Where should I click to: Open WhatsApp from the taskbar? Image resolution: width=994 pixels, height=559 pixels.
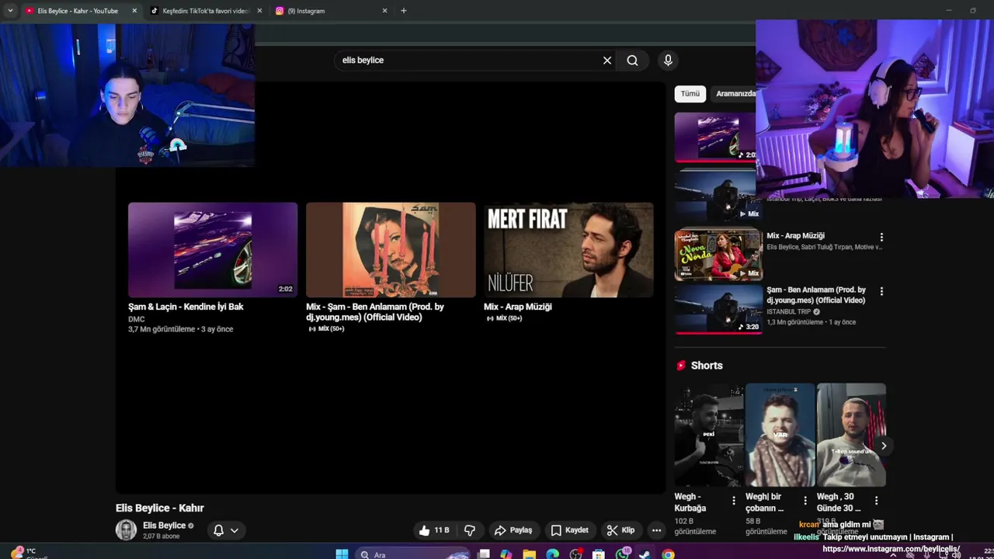point(622,554)
